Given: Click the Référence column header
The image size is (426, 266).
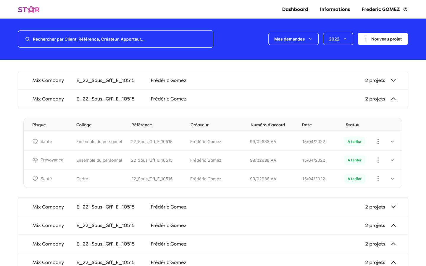Looking at the screenshot, I should click(x=142, y=125).
